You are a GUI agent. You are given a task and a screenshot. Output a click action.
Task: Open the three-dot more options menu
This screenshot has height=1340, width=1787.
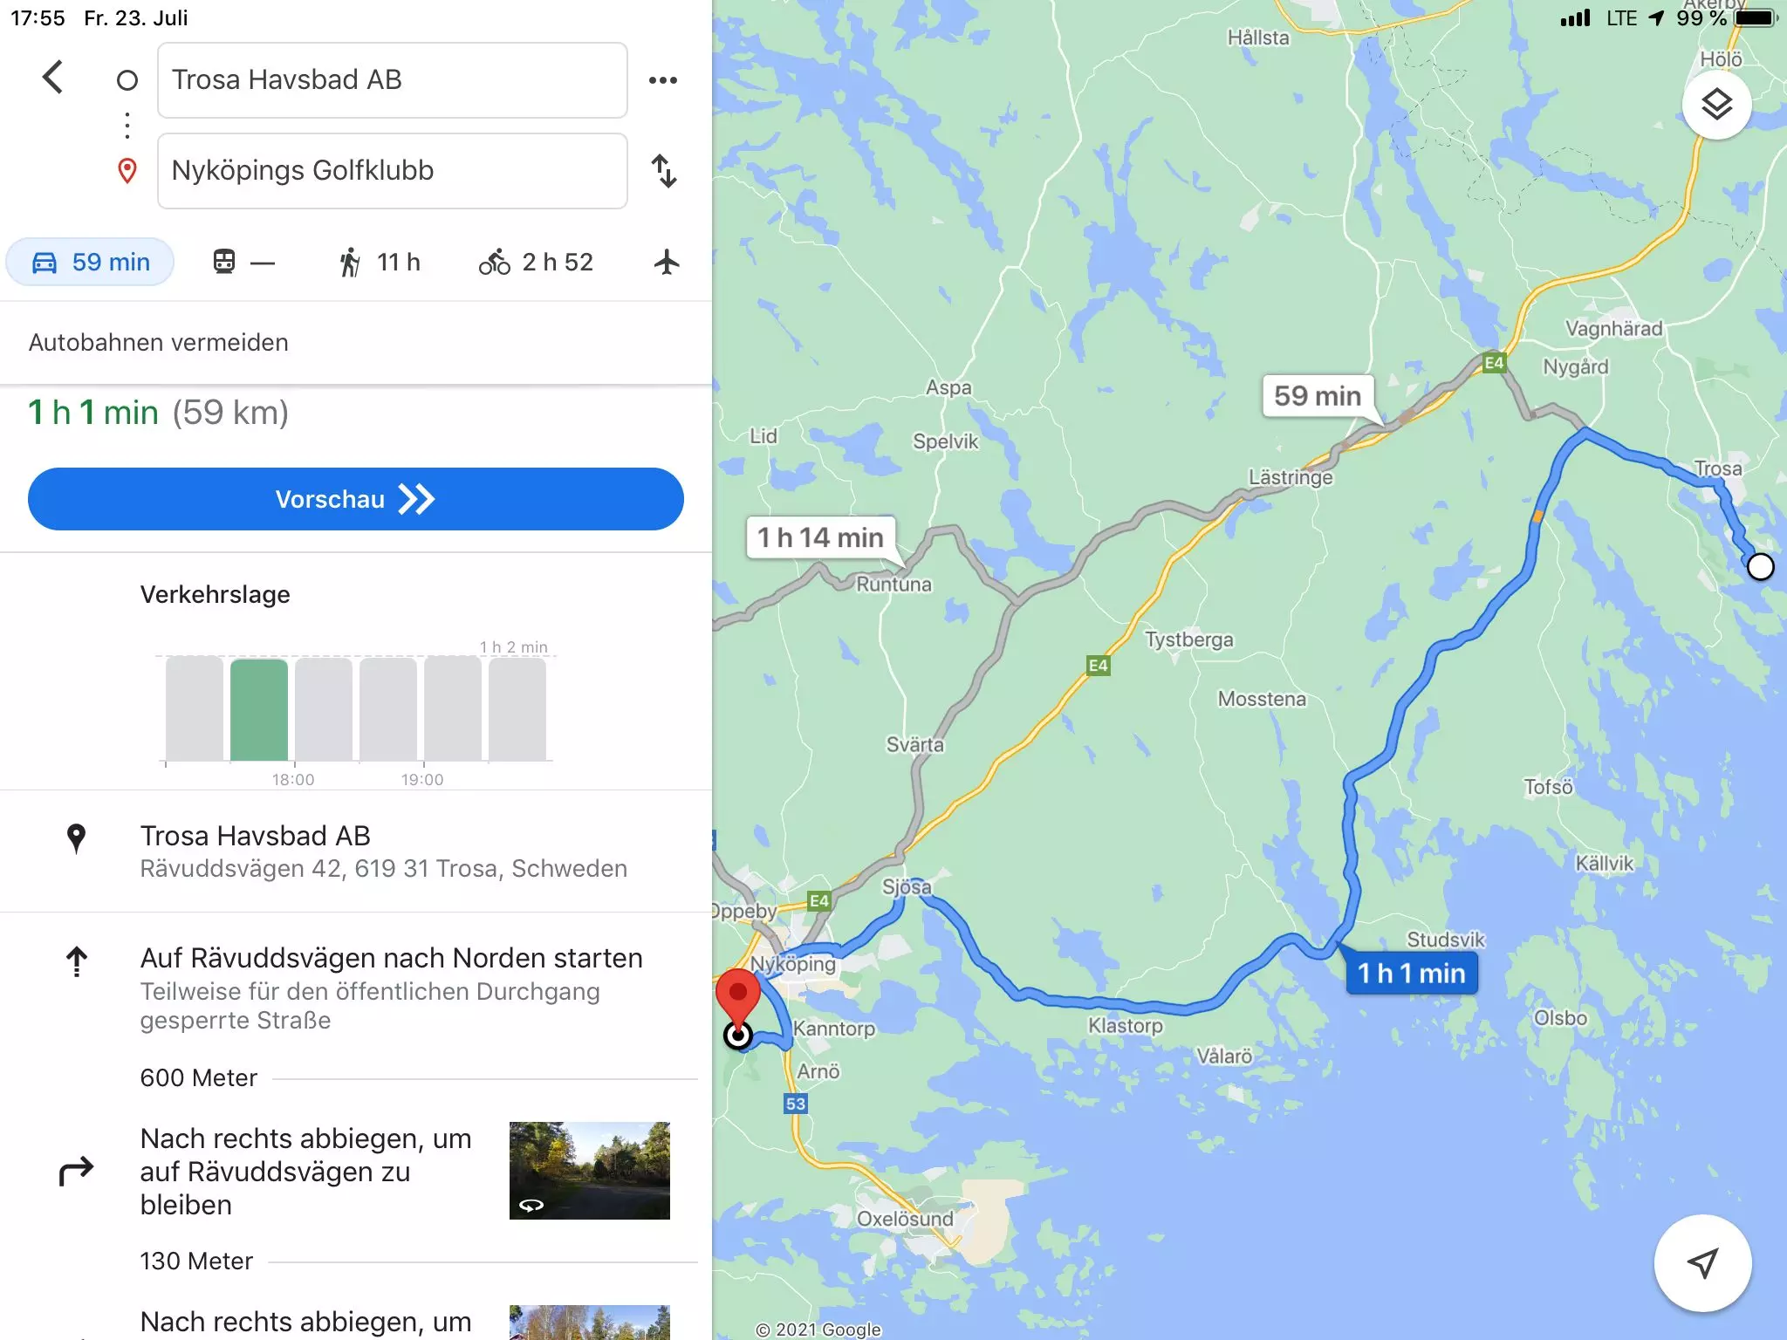663,80
